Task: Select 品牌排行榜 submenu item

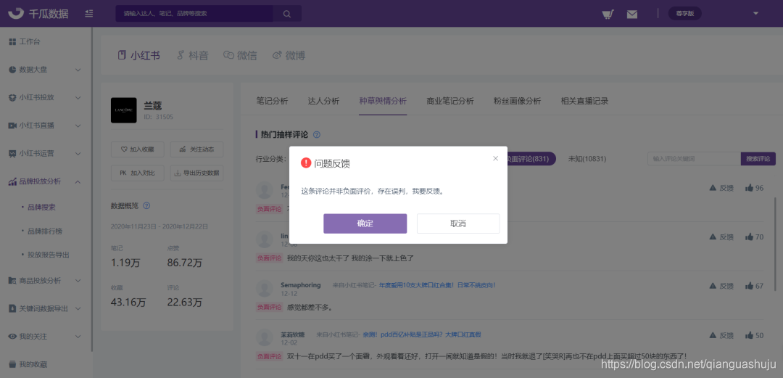Action: coord(45,231)
